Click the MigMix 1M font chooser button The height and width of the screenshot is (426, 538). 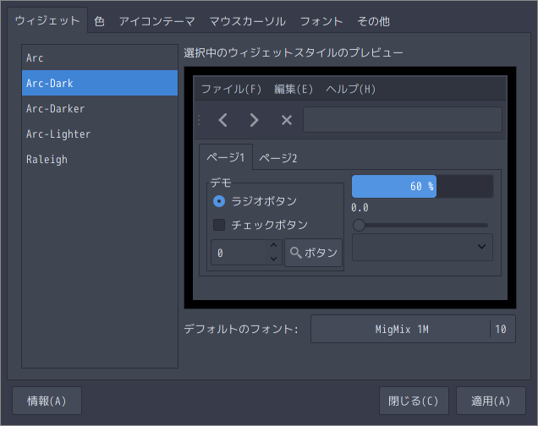pyautogui.click(x=413, y=329)
